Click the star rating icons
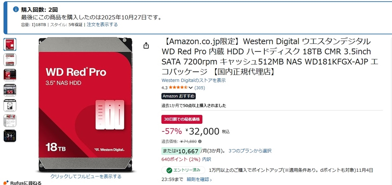This screenshot has height=185, width=392. click(x=178, y=88)
